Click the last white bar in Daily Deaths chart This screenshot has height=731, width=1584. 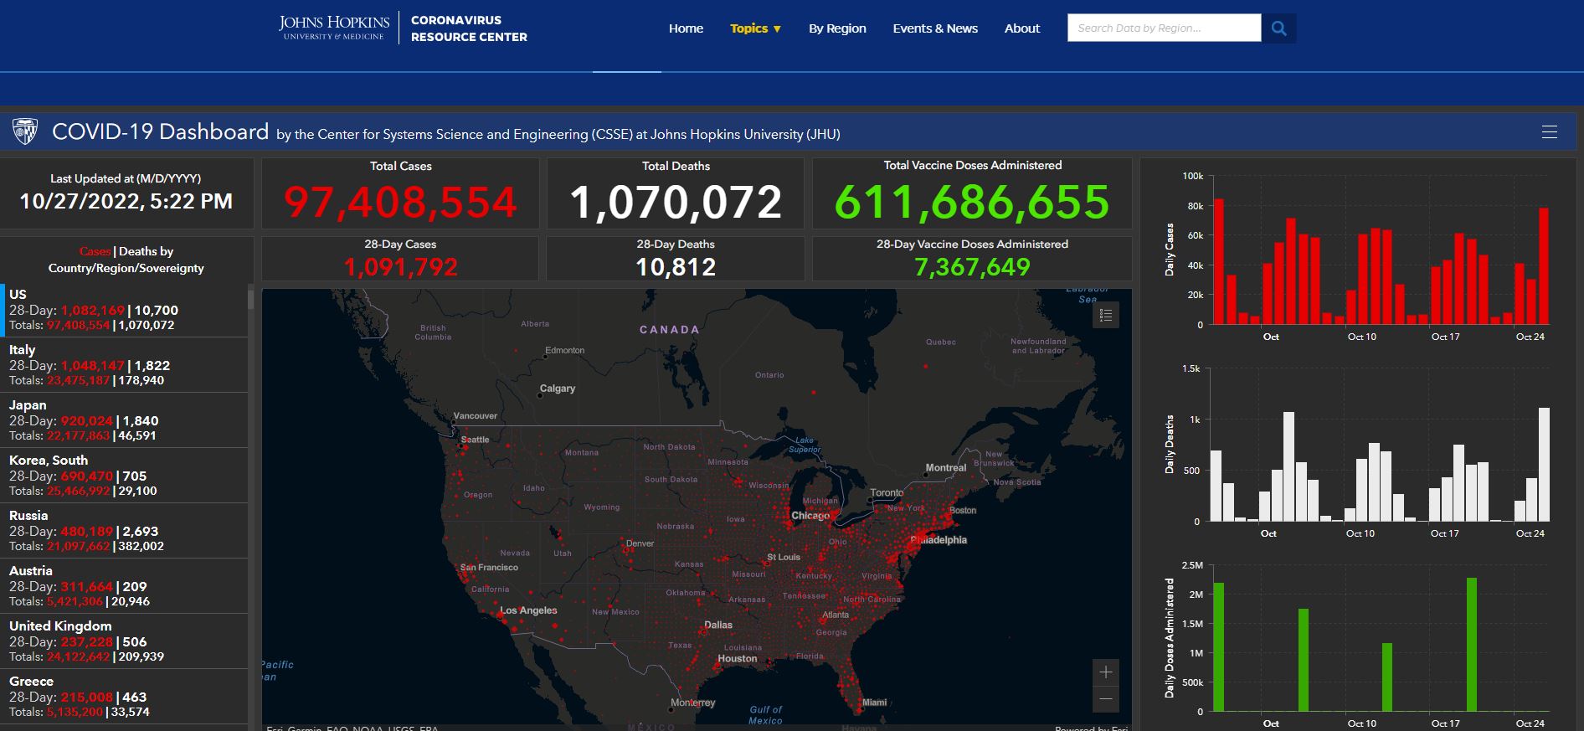(1544, 464)
